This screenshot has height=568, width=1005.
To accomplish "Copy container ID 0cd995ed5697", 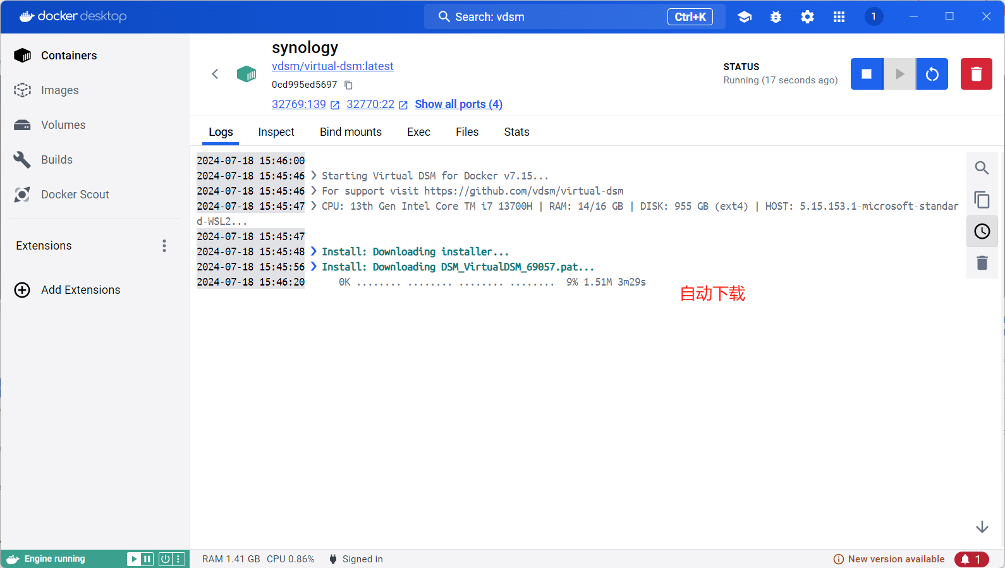I will 348,85.
